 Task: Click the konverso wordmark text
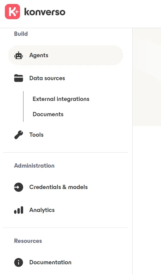tap(45, 12)
